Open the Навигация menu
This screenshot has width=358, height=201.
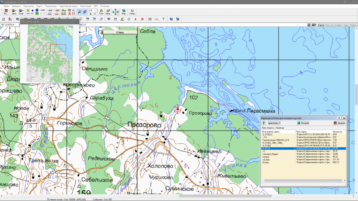pos(86,6)
